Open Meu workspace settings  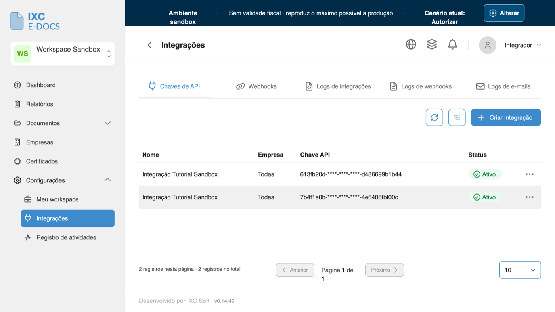pyautogui.click(x=67, y=199)
